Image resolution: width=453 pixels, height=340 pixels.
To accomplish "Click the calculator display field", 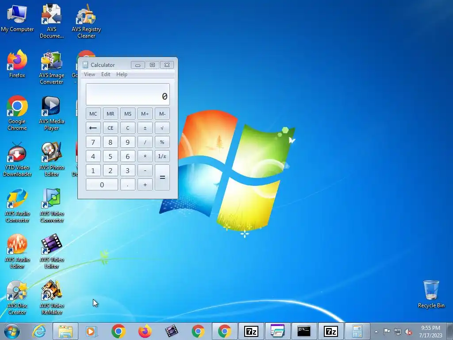I will tap(128, 94).
